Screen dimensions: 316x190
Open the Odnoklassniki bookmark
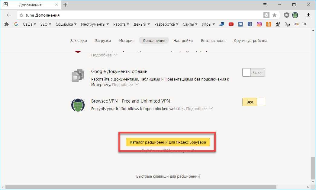click(x=269, y=24)
